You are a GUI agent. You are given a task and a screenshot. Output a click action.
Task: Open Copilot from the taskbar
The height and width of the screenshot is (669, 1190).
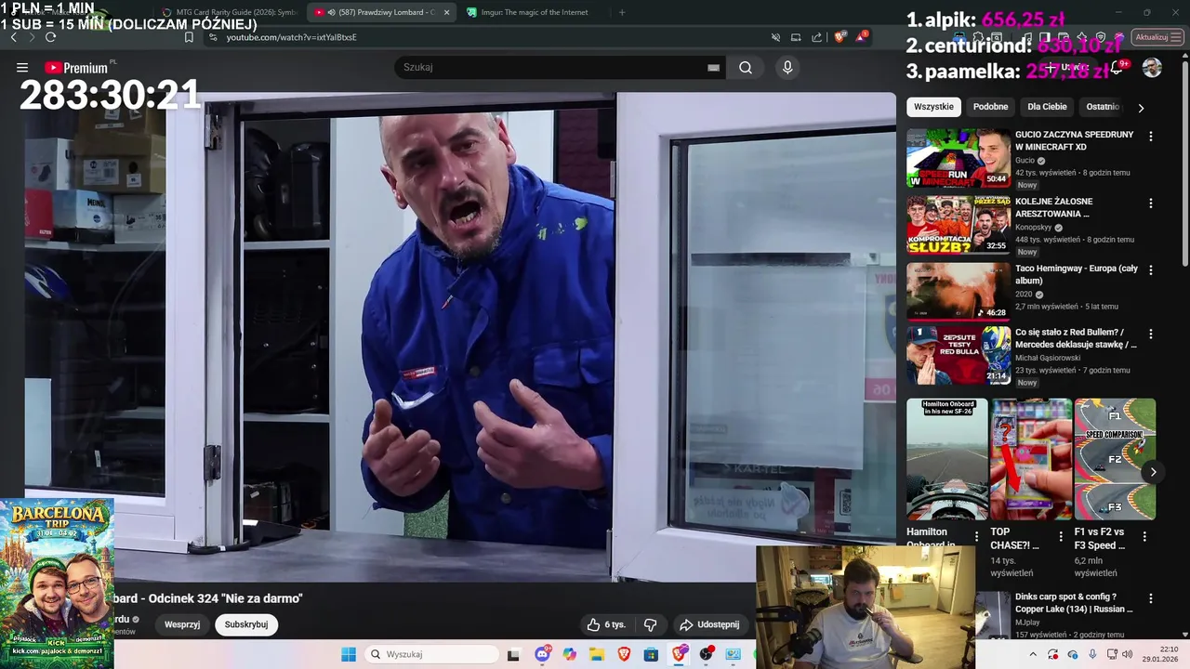pos(569,654)
